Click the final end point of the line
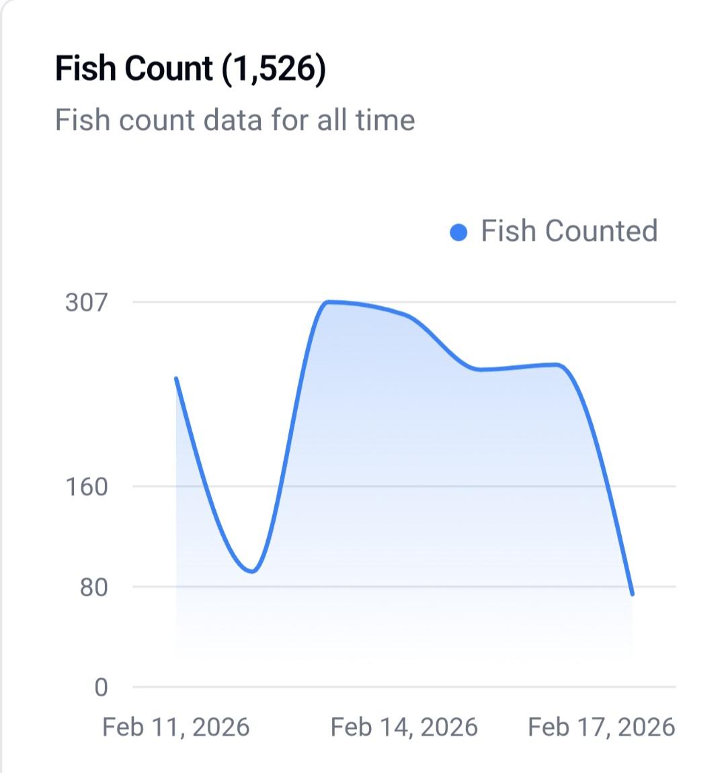This screenshot has height=773, width=726. point(632,594)
